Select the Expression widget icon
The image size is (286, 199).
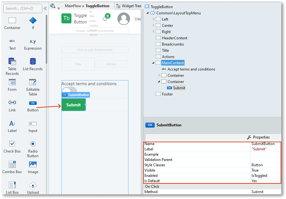click(33, 41)
